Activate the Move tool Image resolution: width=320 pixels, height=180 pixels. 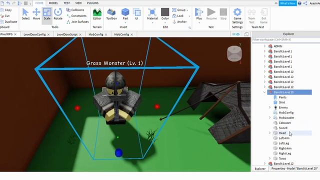(36, 14)
